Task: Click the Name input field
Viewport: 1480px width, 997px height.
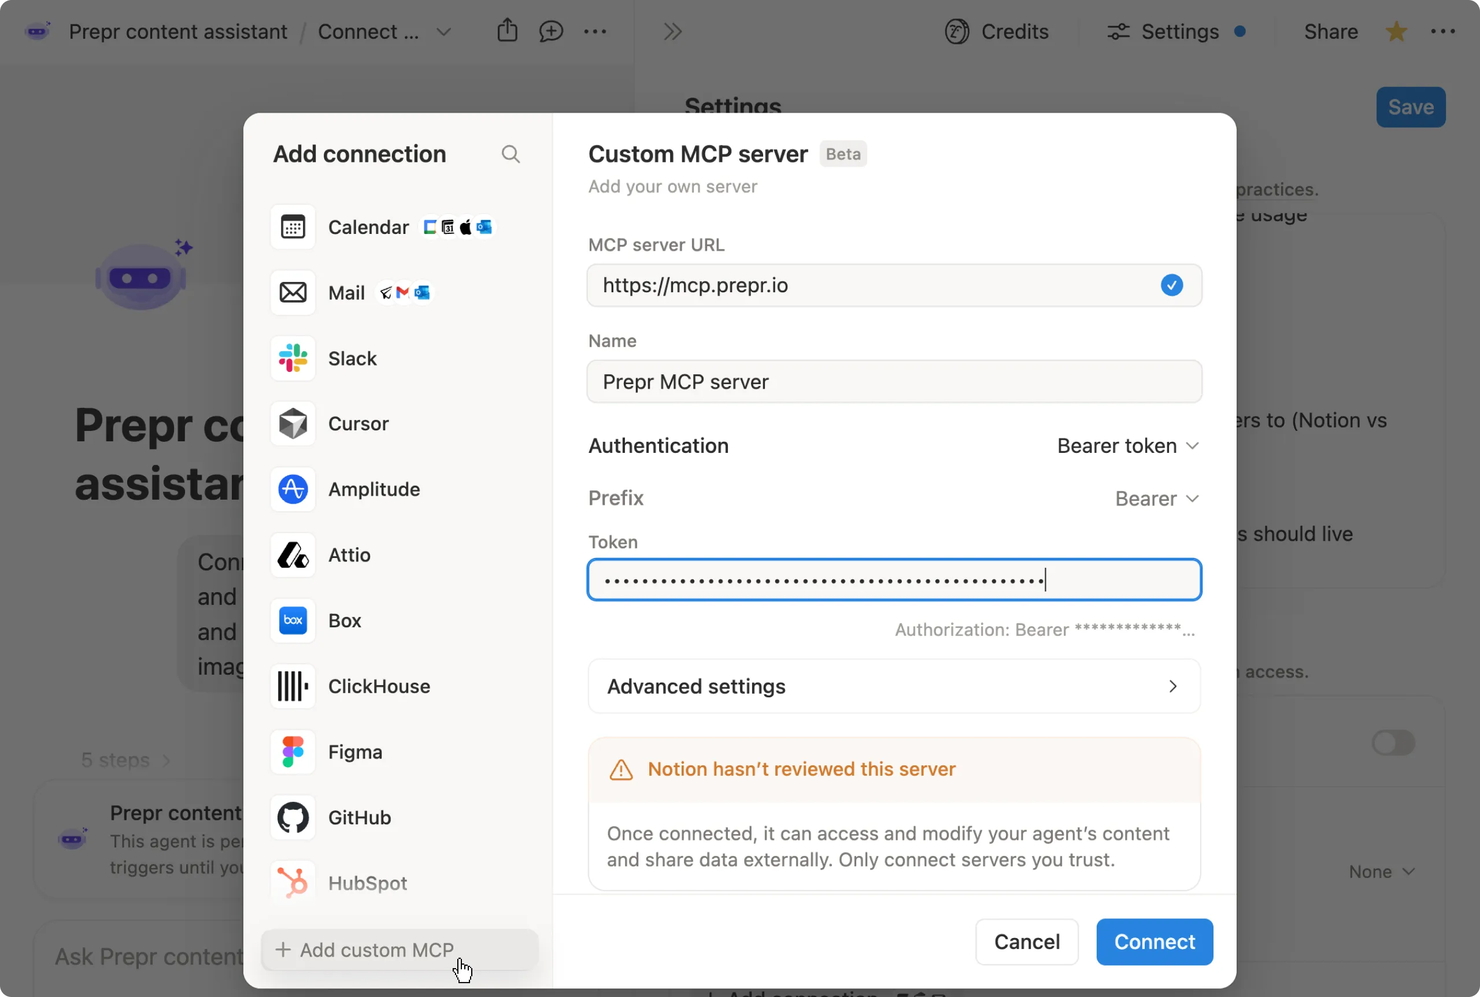Action: click(x=894, y=381)
